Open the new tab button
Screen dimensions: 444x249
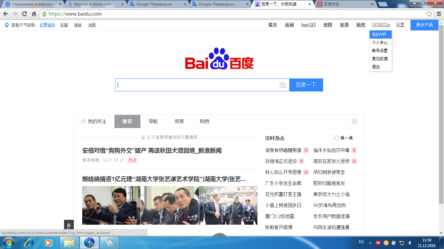tap(383, 4)
